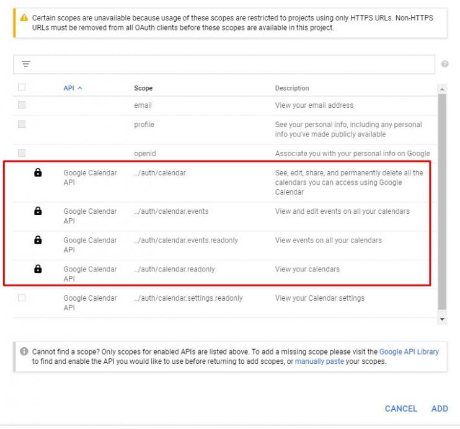Click the manually paste link
460x429 pixels.
click(317, 361)
